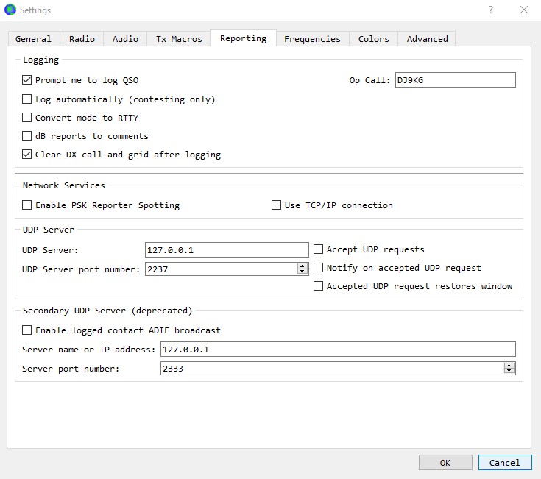Decrease UDP Server port number with down arrow
541x479 pixels.
pos(303,272)
